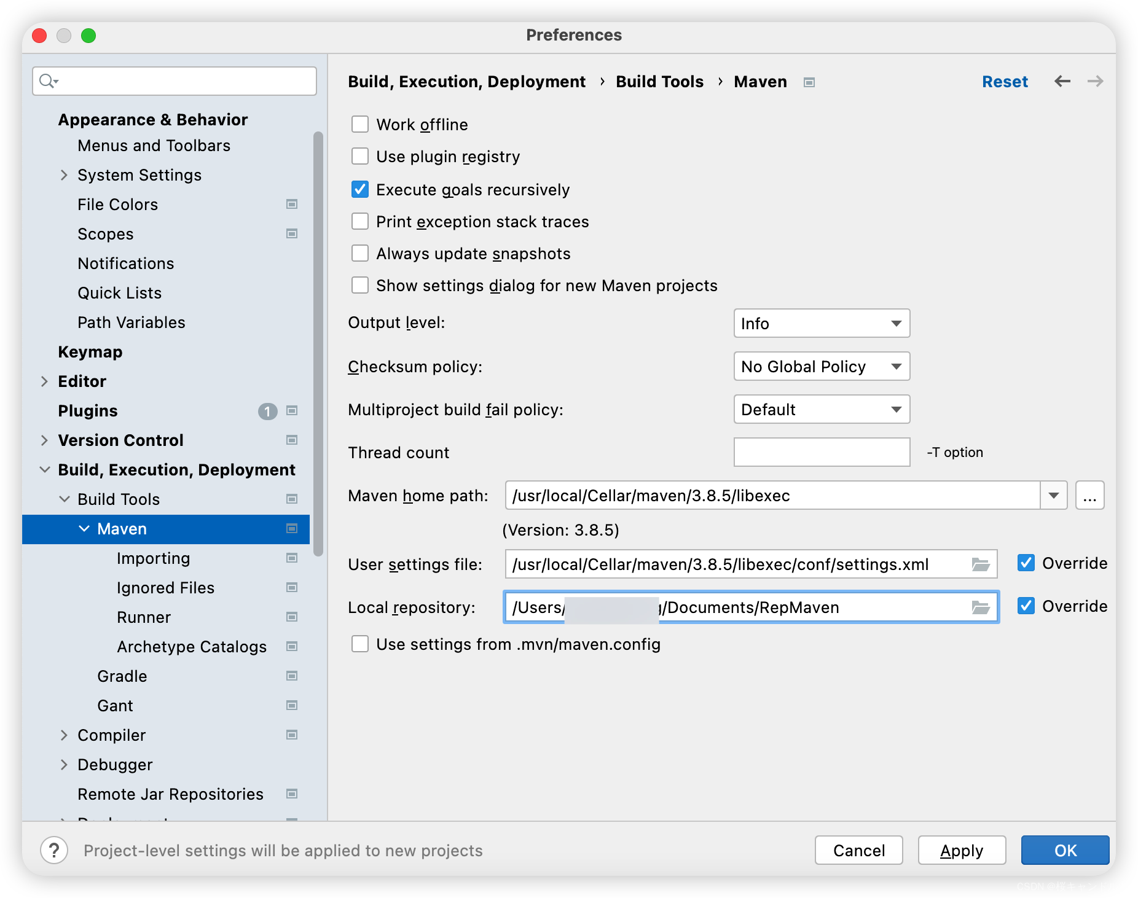Viewport: 1138px width, 898px height.
Task: Open Appearance & Behavior section
Action: (x=153, y=120)
